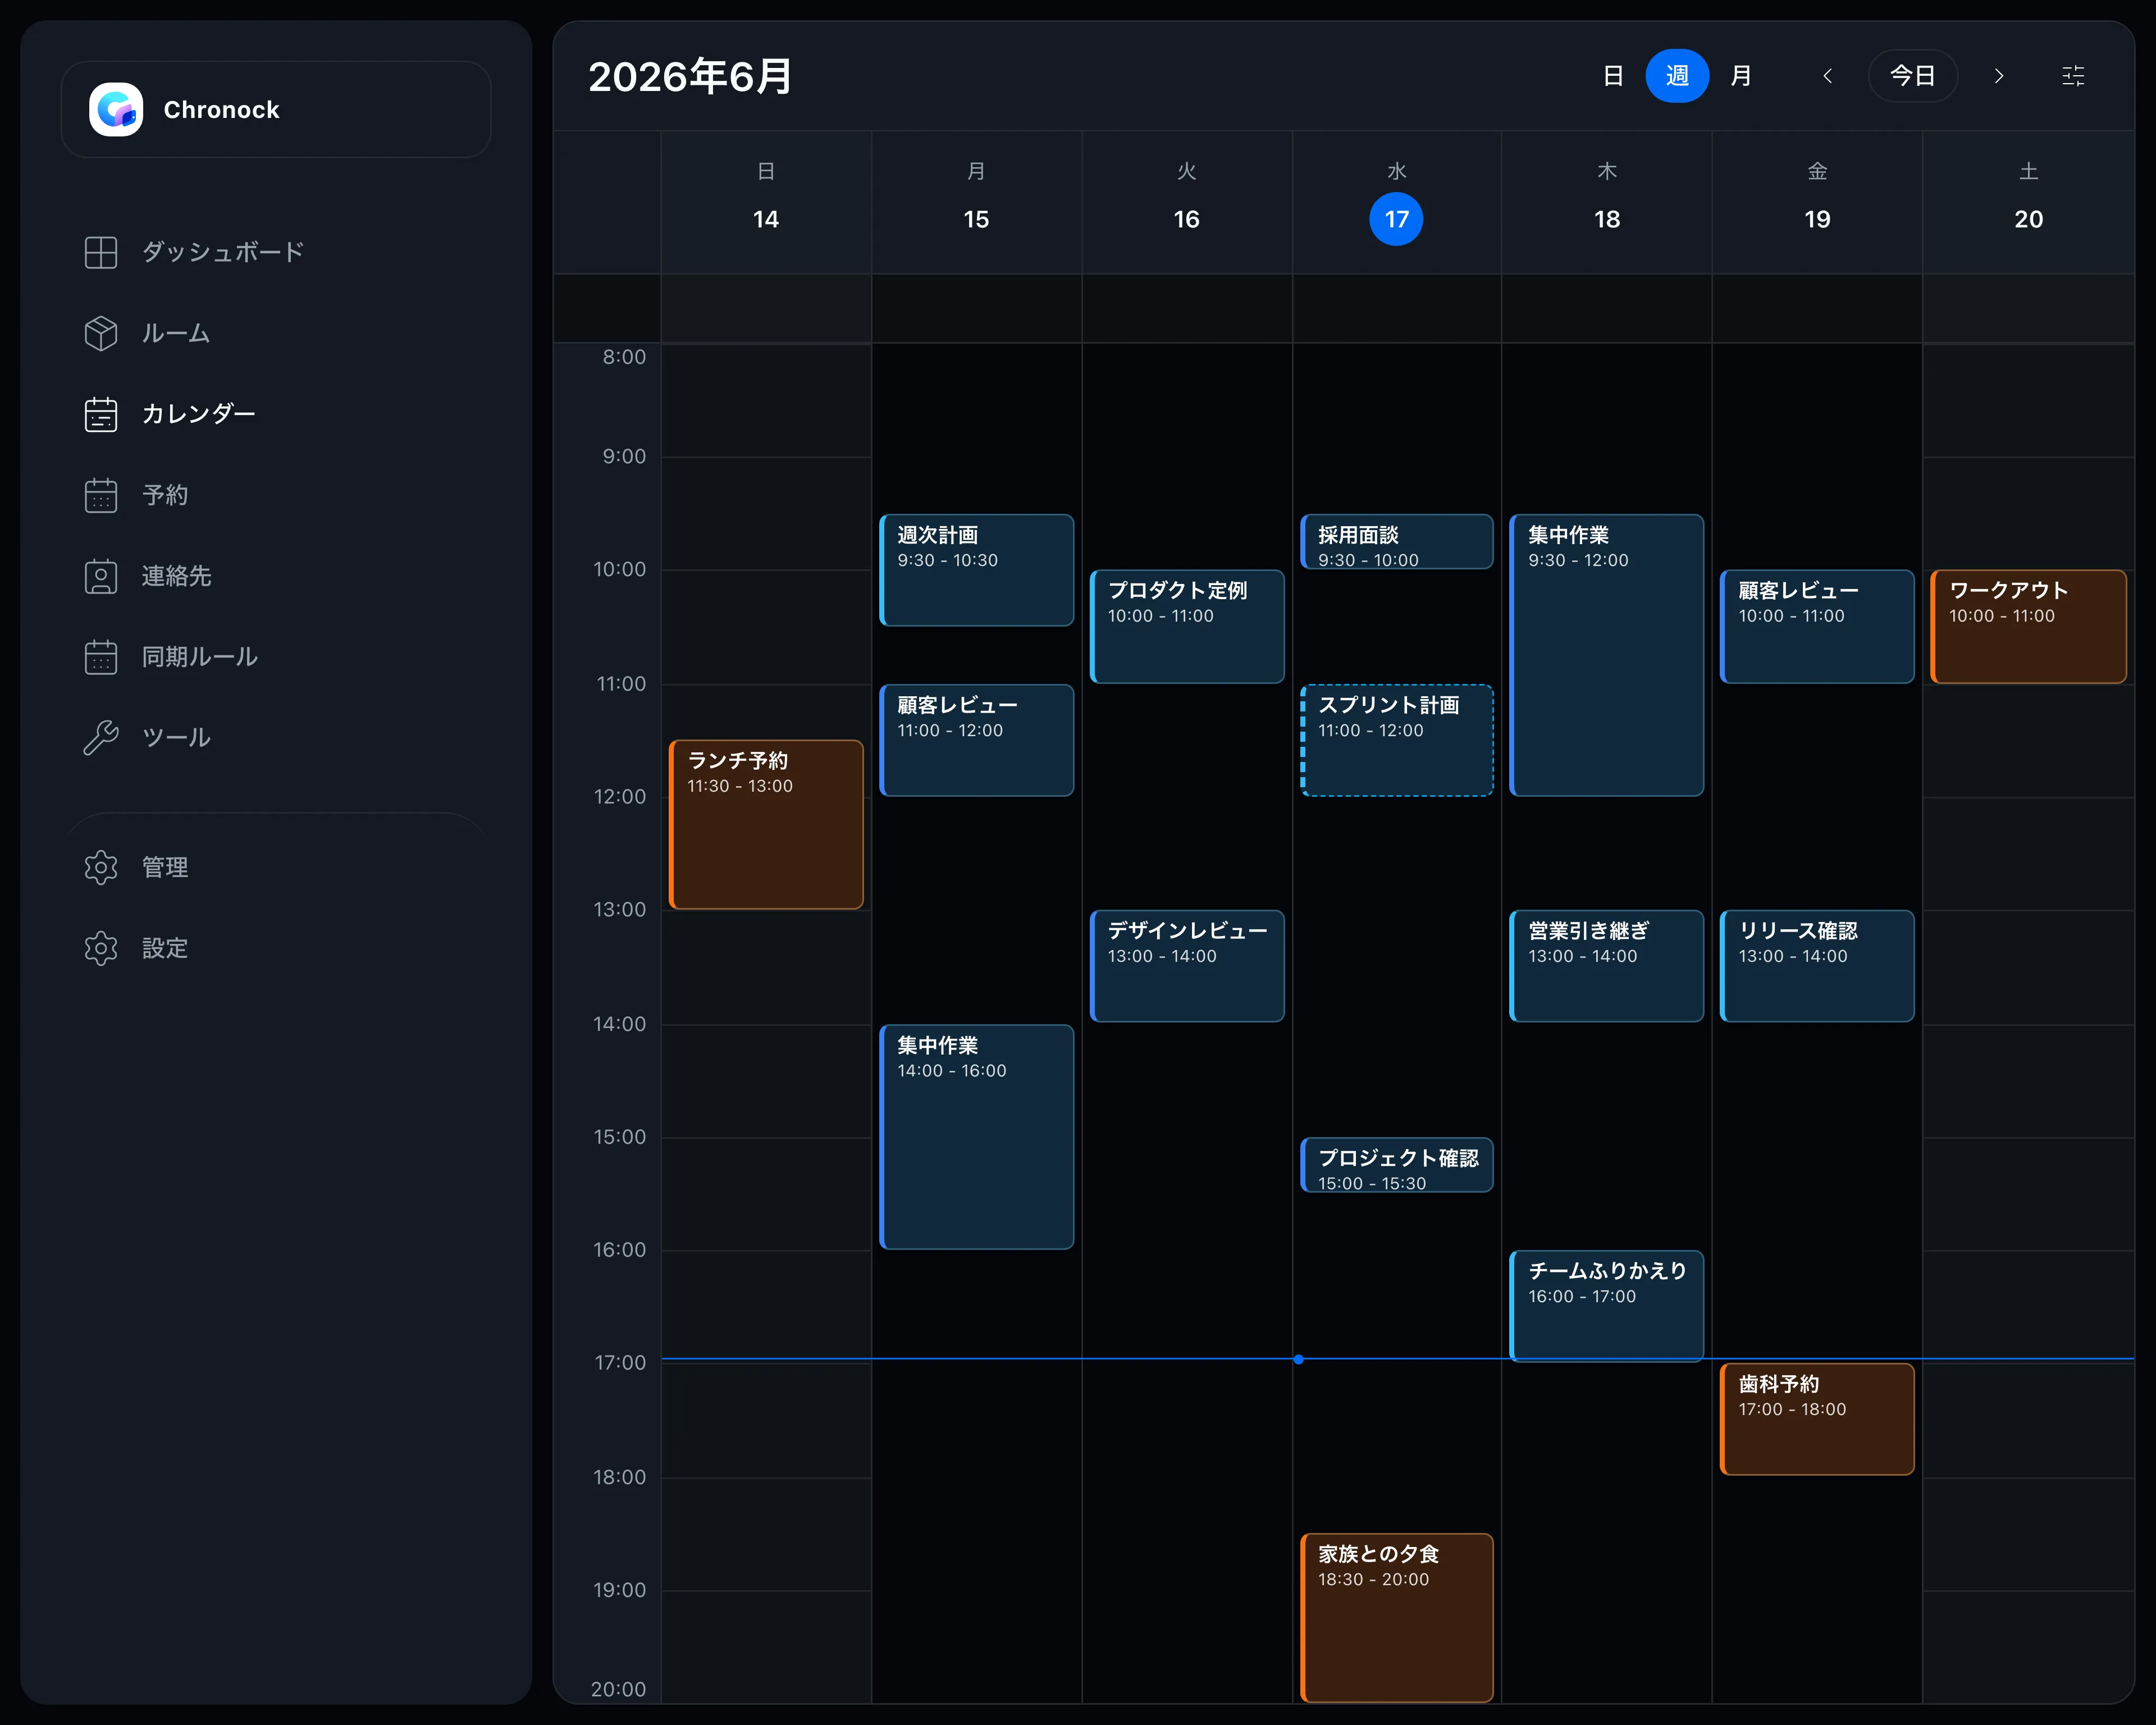Open 家族との夕食 event
2156x1725 pixels.
(x=1397, y=1618)
